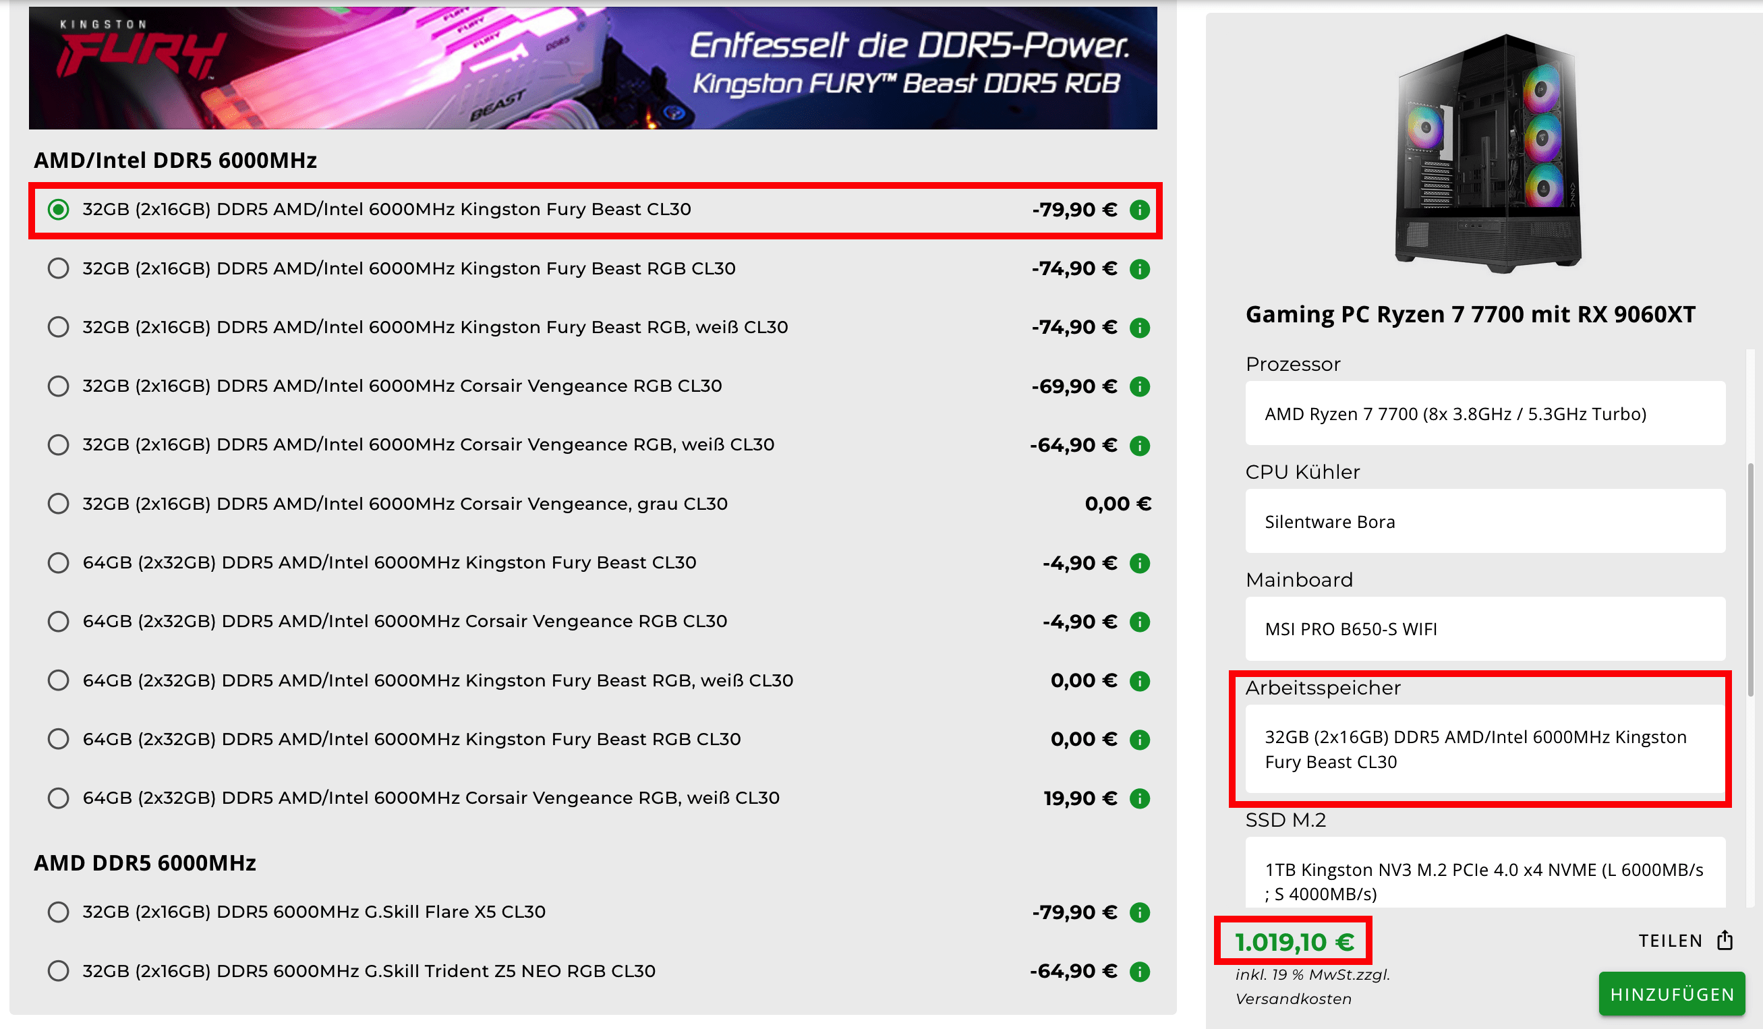Show info for 32GB Kingston Fury Beast RGB, weiß

coord(1139,327)
